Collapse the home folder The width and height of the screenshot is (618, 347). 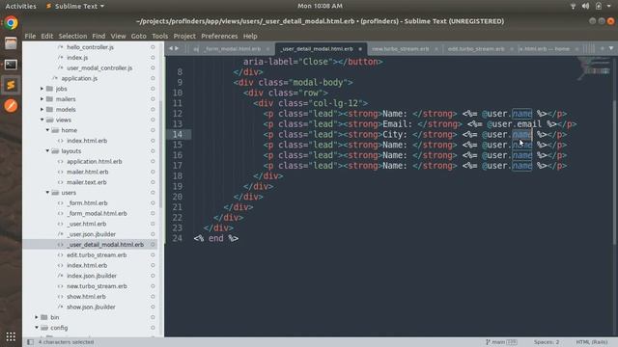pyautogui.click(x=47, y=130)
